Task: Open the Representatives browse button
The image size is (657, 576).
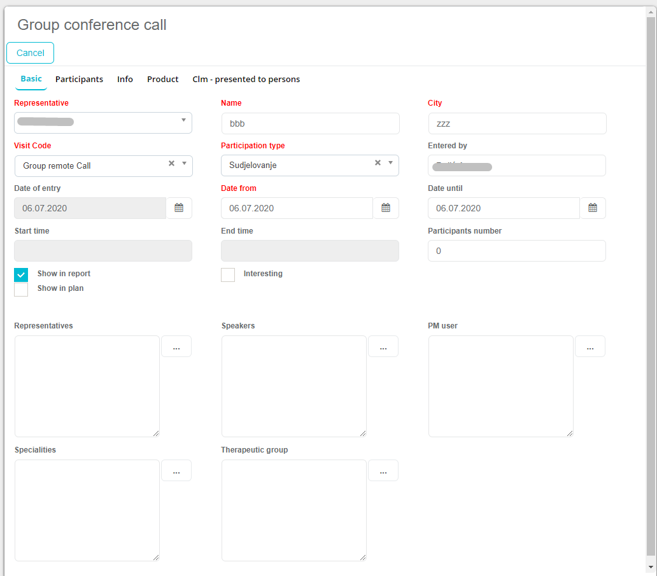Action: coord(176,347)
